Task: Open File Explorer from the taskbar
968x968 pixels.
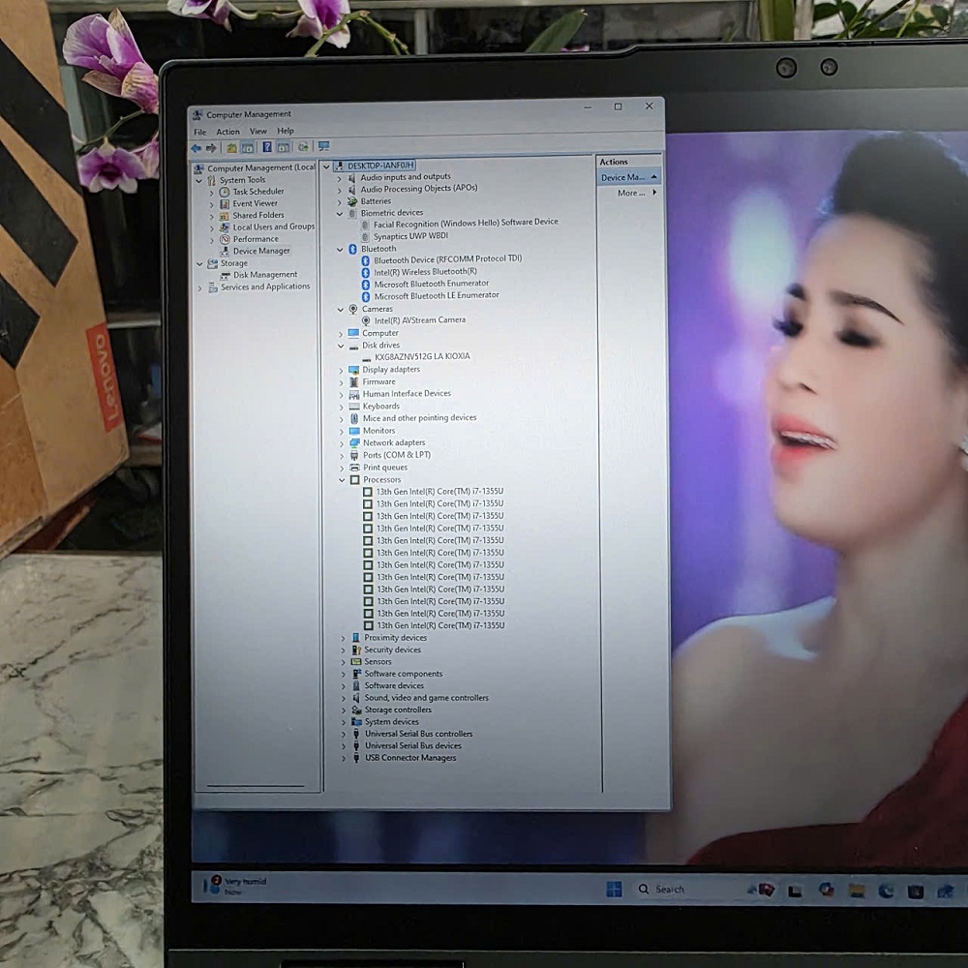Action: pos(856,891)
